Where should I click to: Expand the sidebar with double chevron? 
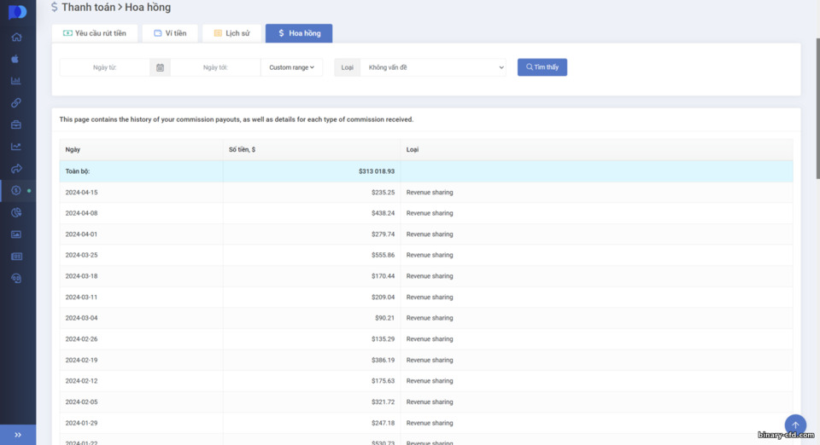[18, 435]
